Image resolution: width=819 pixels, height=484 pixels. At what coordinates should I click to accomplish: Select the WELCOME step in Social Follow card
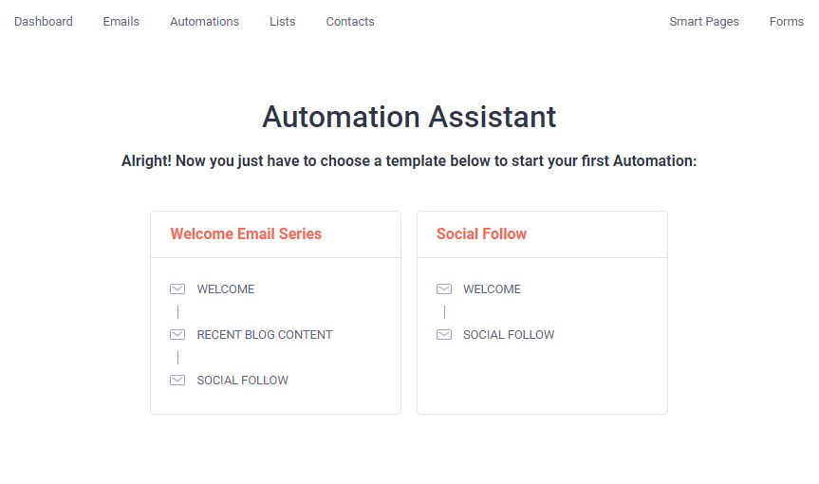click(x=492, y=289)
